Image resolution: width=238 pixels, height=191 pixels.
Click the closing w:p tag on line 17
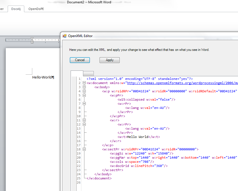pos(108,145)
